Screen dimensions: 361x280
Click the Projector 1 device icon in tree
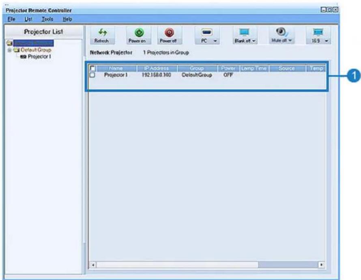(23, 57)
